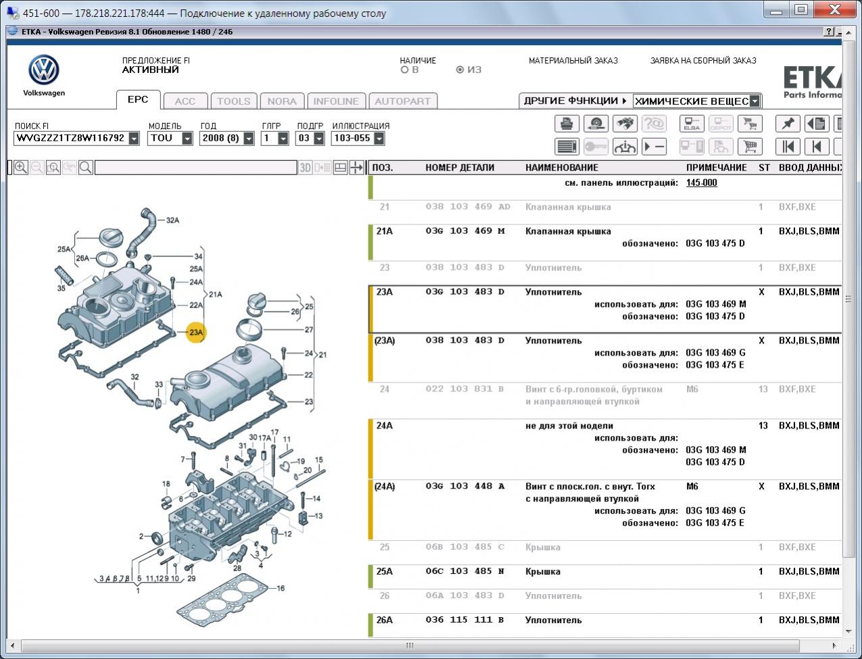The image size is (862, 659).
Task: Open the ГЛГР dropdown
Action: tap(284, 138)
